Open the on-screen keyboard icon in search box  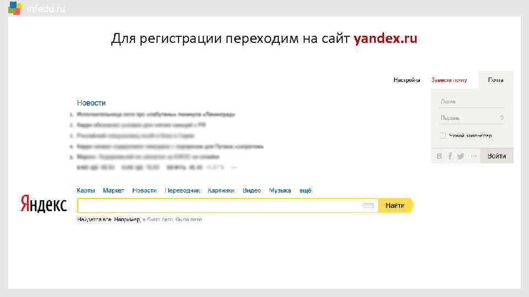click(368, 205)
